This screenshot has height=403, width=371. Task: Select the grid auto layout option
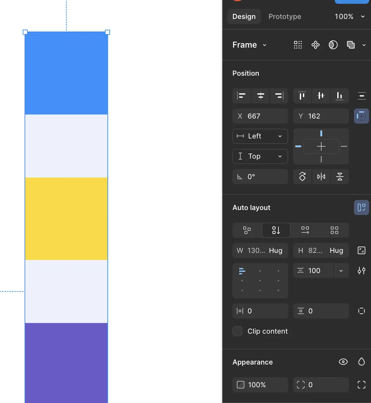point(334,230)
